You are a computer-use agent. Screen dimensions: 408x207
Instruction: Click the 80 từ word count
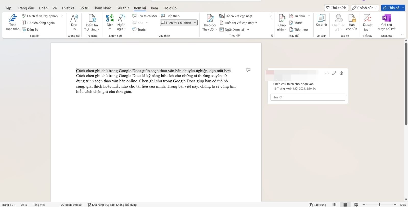[24, 205]
